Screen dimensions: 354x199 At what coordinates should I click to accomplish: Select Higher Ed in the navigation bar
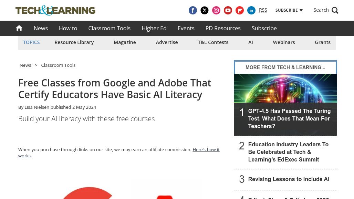point(154,28)
